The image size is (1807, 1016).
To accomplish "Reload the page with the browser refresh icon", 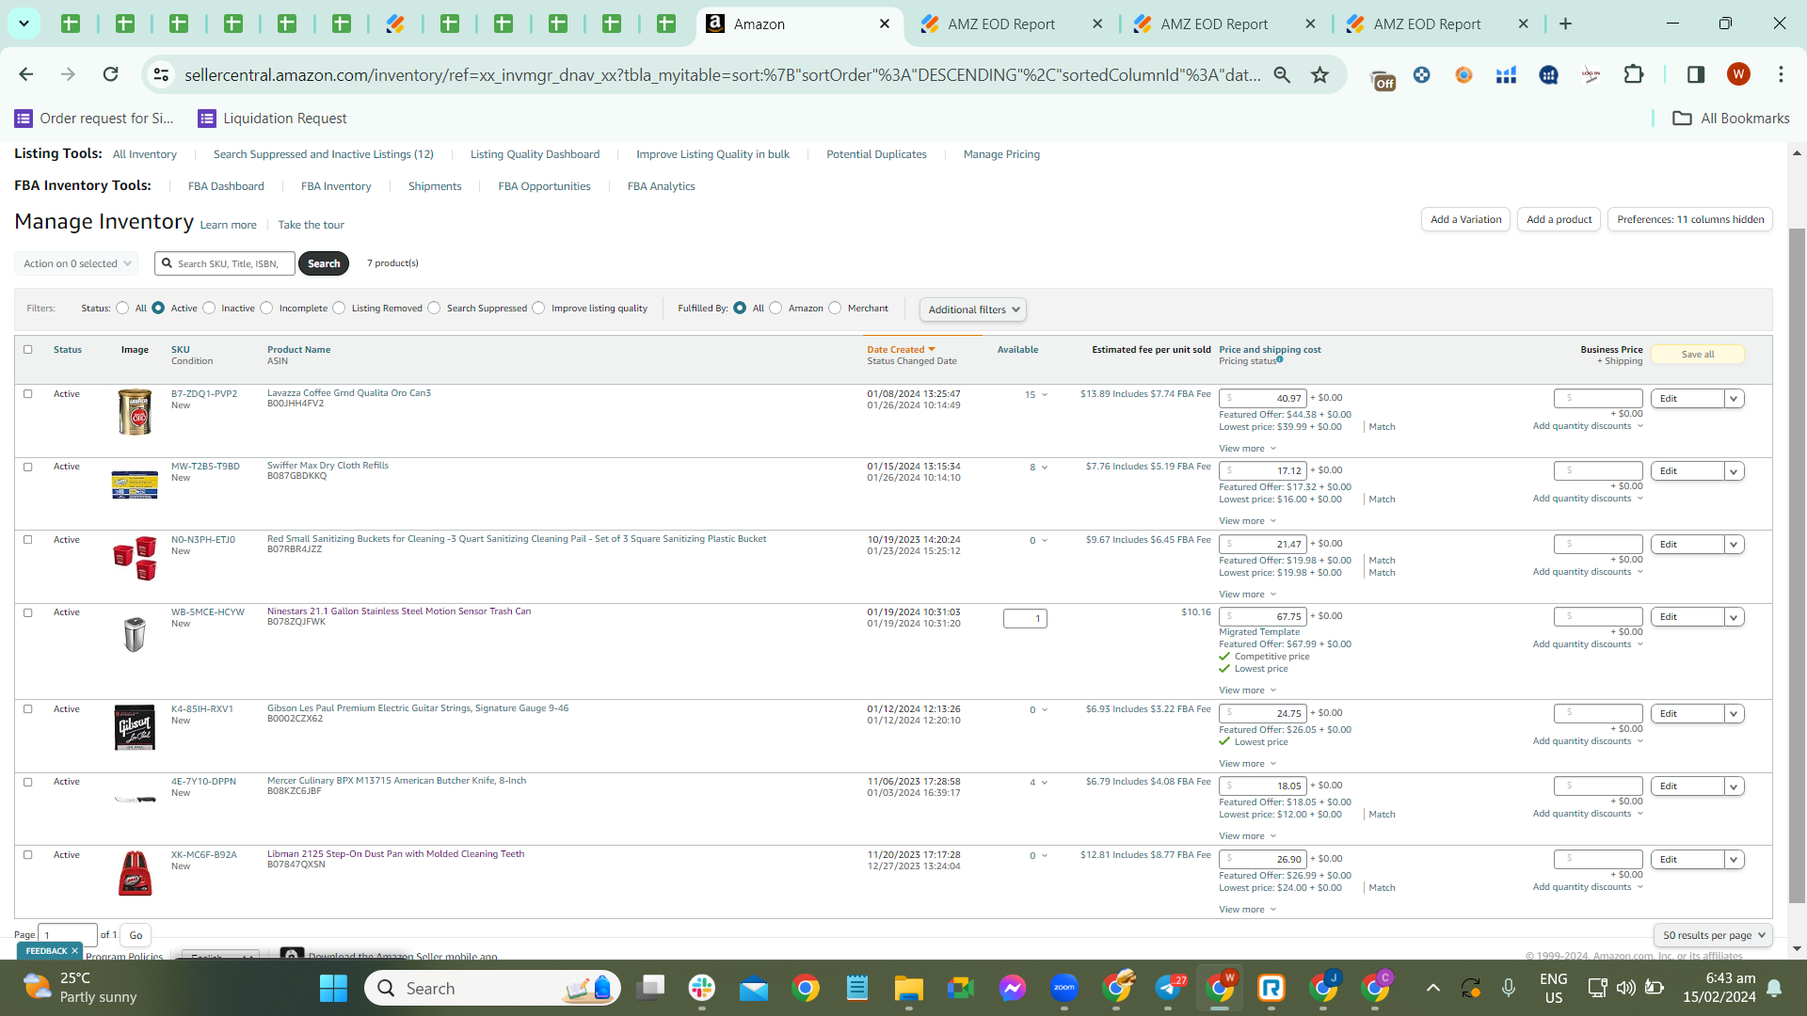I will pos(110,74).
